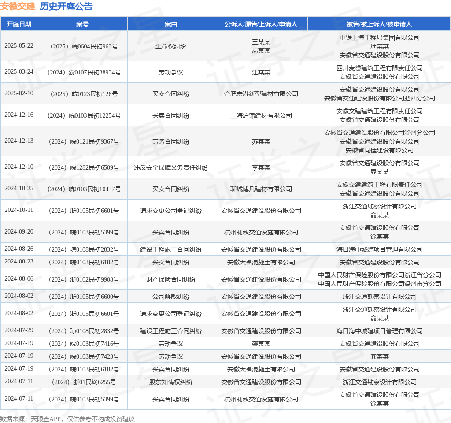Select the 被告/被上诉人/被申请人 header

tap(379, 24)
